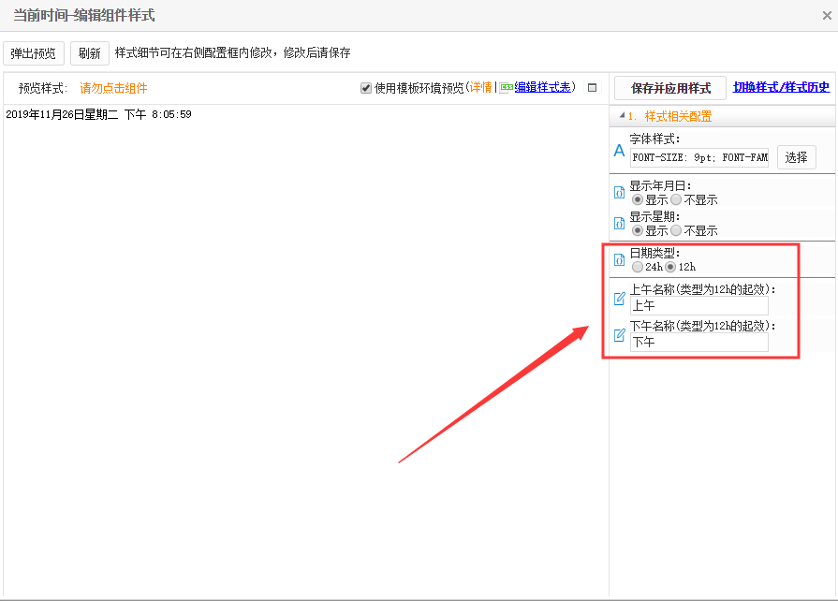Click the 字体样式 text input field

698,158
